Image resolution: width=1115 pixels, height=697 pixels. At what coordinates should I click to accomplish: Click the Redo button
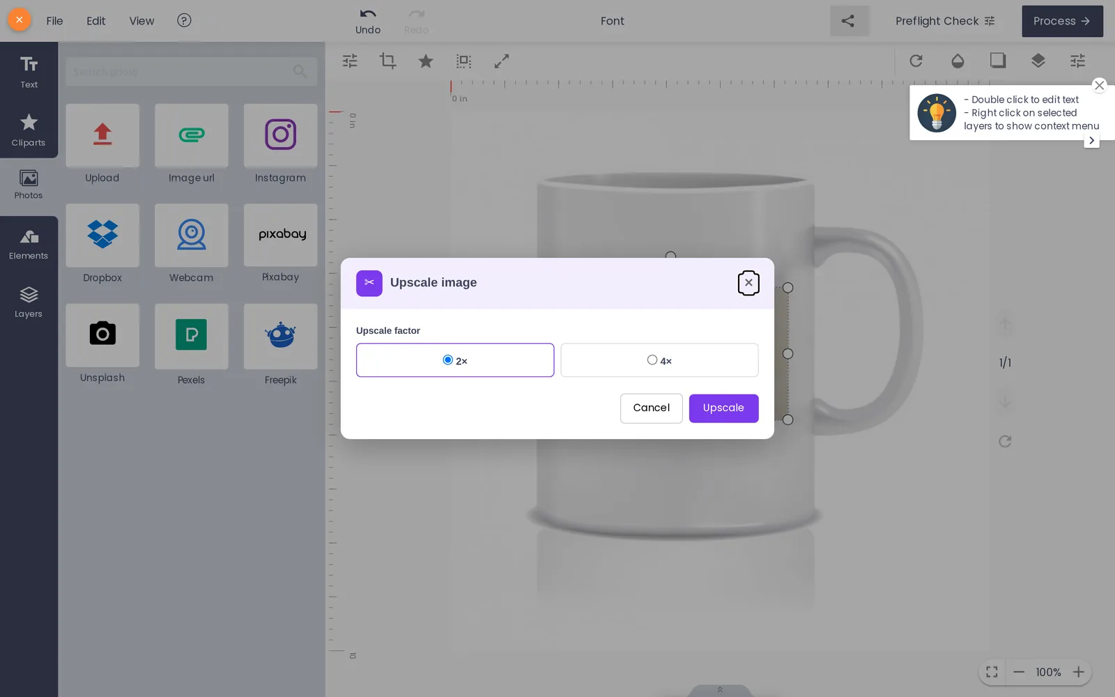tap(416, 21)
